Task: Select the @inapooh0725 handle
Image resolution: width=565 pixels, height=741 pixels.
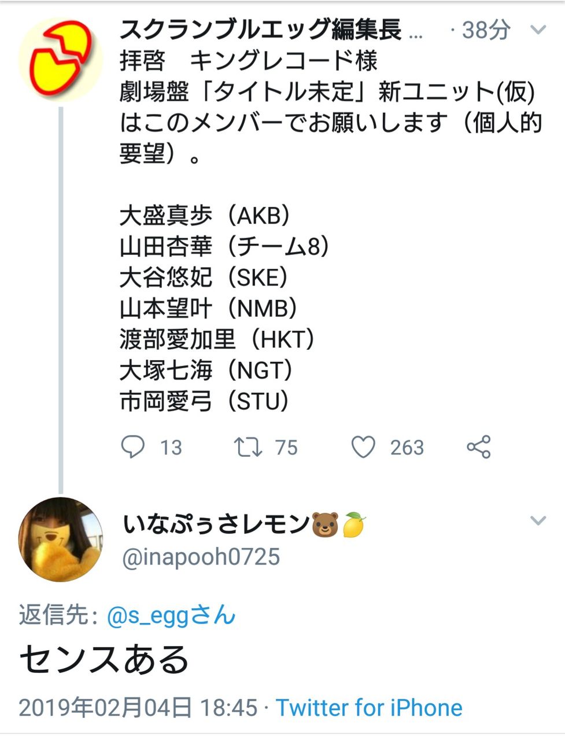Action: click(201, 557)
